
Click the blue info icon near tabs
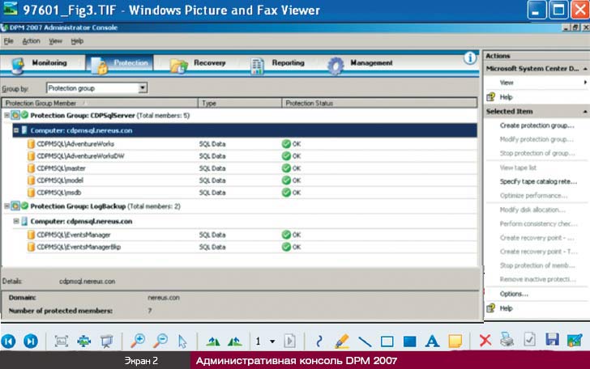pyautogui.click(x=470, y=58)
